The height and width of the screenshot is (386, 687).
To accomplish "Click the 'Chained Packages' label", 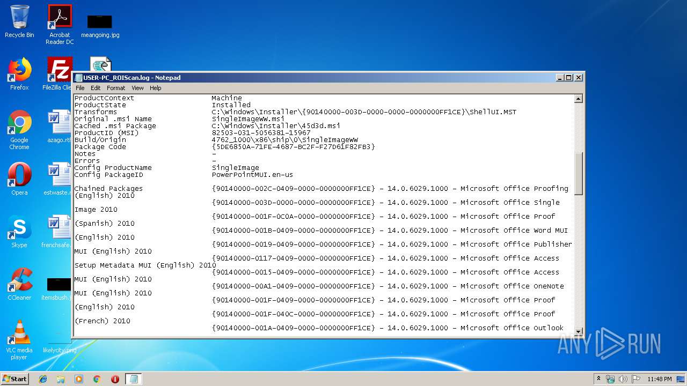I will coord(108,189).
